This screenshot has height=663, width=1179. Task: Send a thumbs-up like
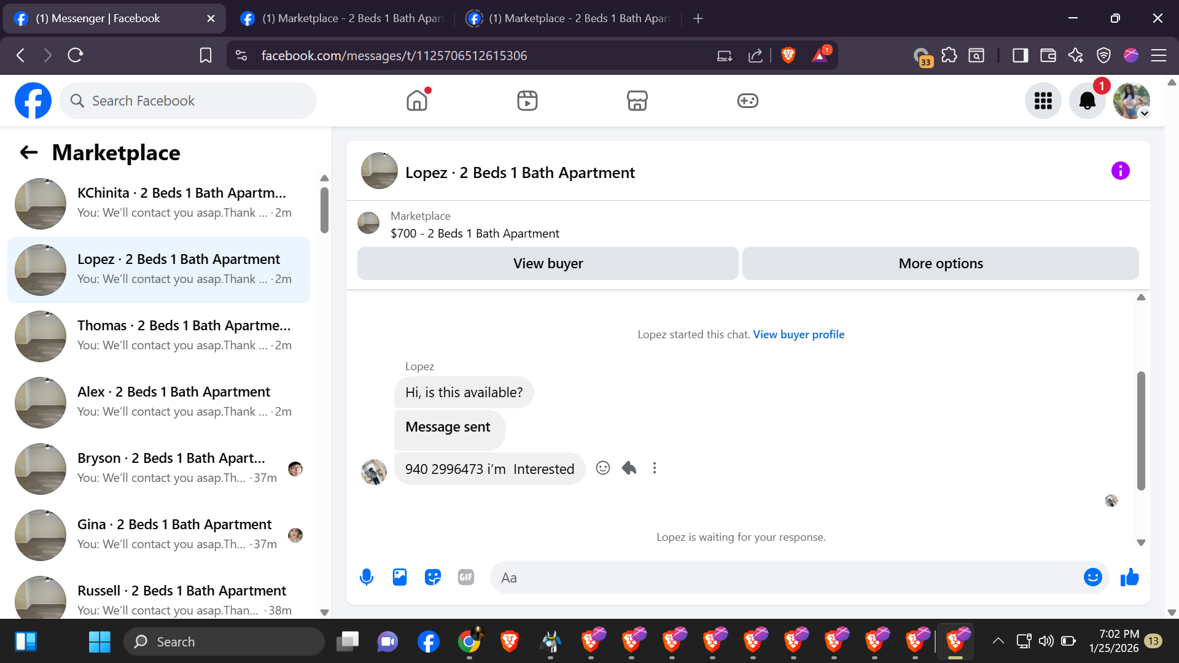[x=1130, y=577]
